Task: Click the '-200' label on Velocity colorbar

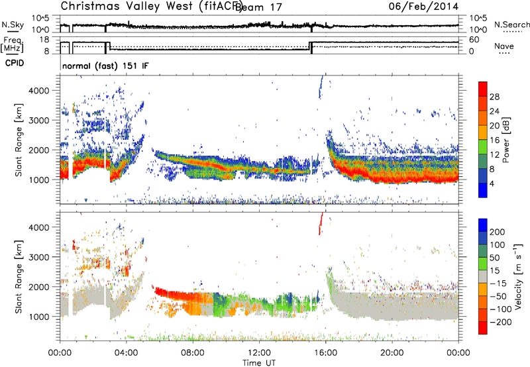Action: 501,322
